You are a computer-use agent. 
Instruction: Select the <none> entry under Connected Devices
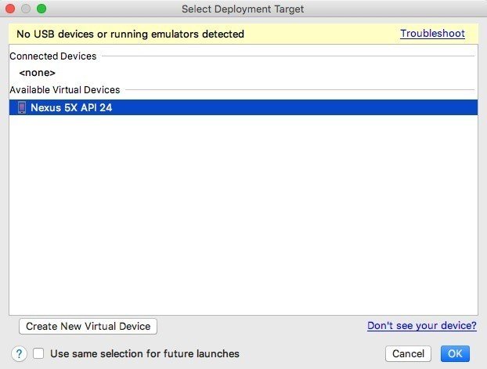tap(38, 73)
